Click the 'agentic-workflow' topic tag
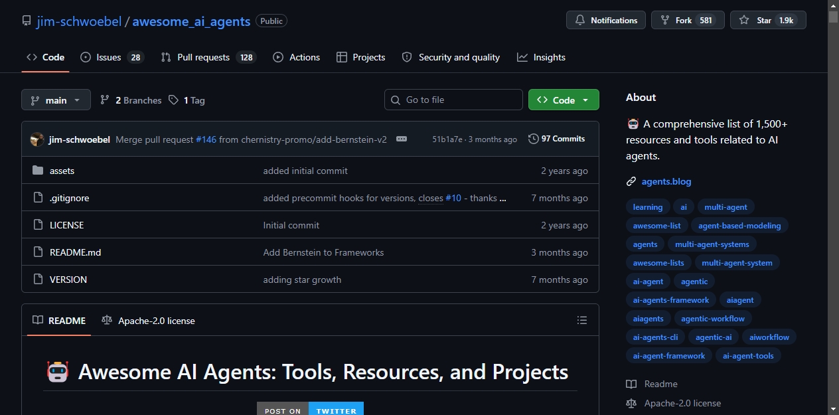The height and width of the screenshot is (415, 839). coord(713,319)
